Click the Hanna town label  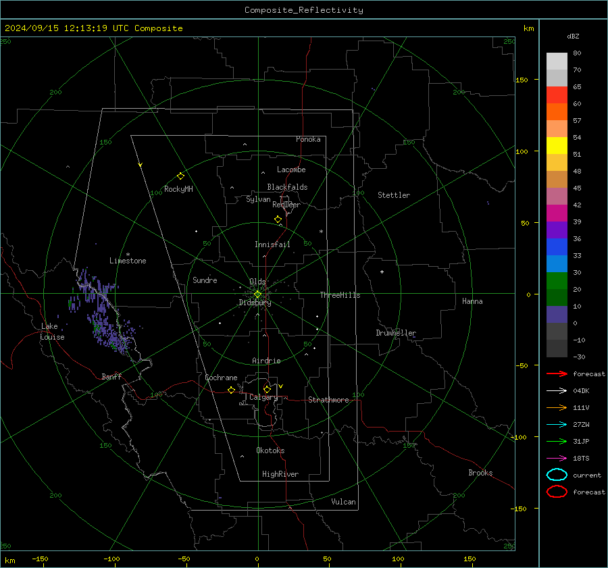click(x=472, y=301)
